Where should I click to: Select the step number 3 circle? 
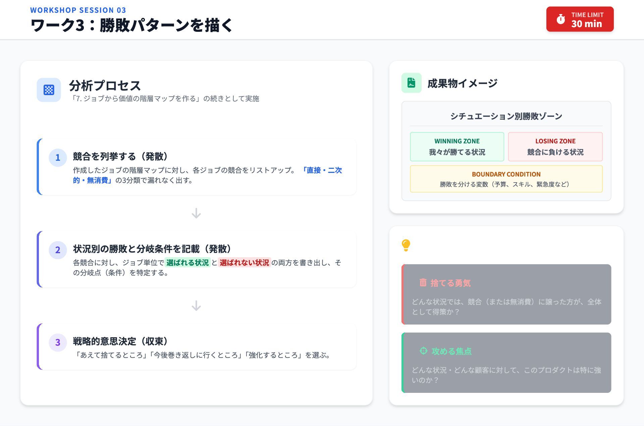click(x=58, y=342)
